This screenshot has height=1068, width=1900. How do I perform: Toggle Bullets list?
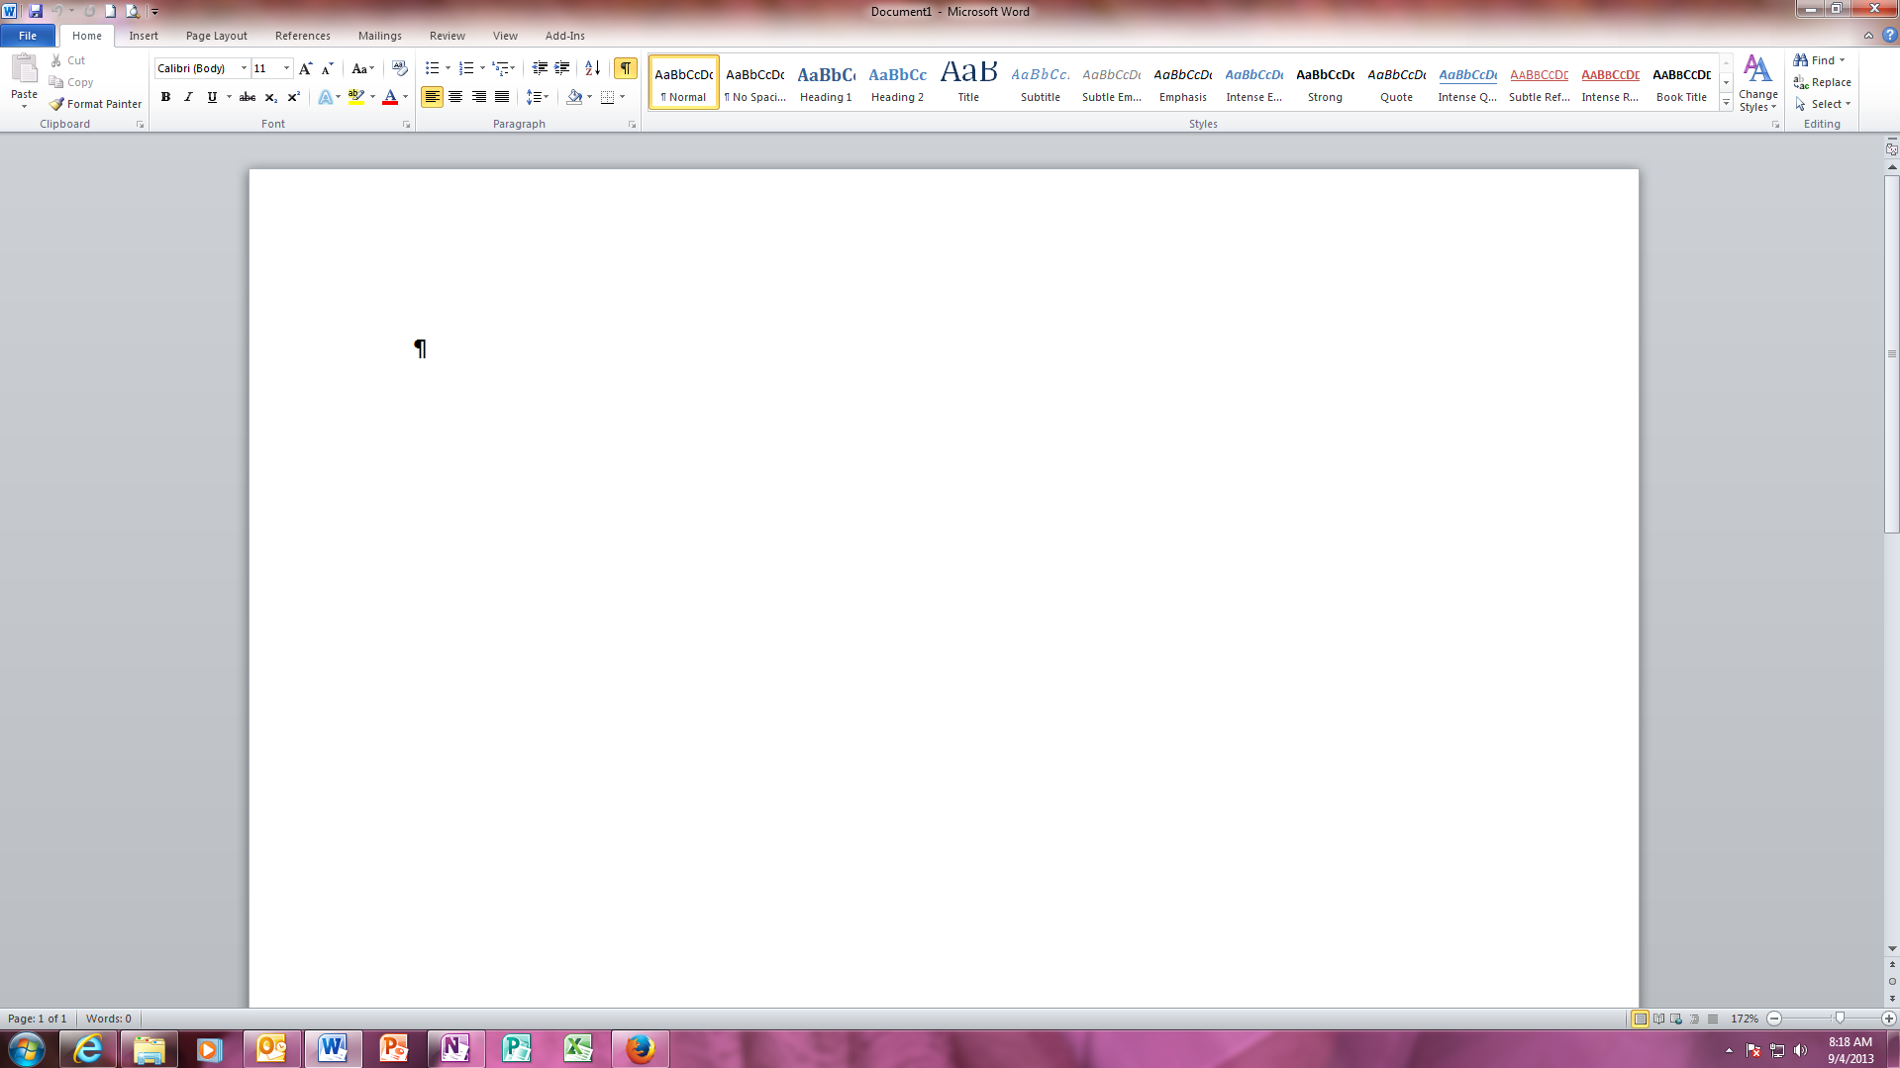[432, 68]
